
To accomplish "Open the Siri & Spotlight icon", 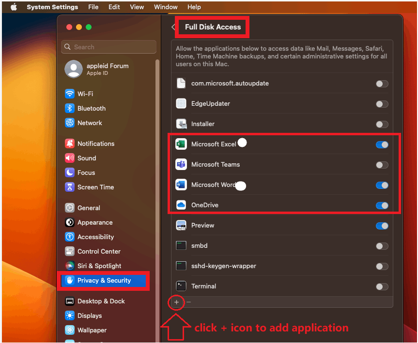I will [x=70, y=266].
